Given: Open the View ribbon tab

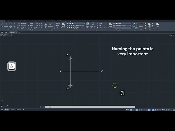Looking at the screenshot, I should (25, 21).
